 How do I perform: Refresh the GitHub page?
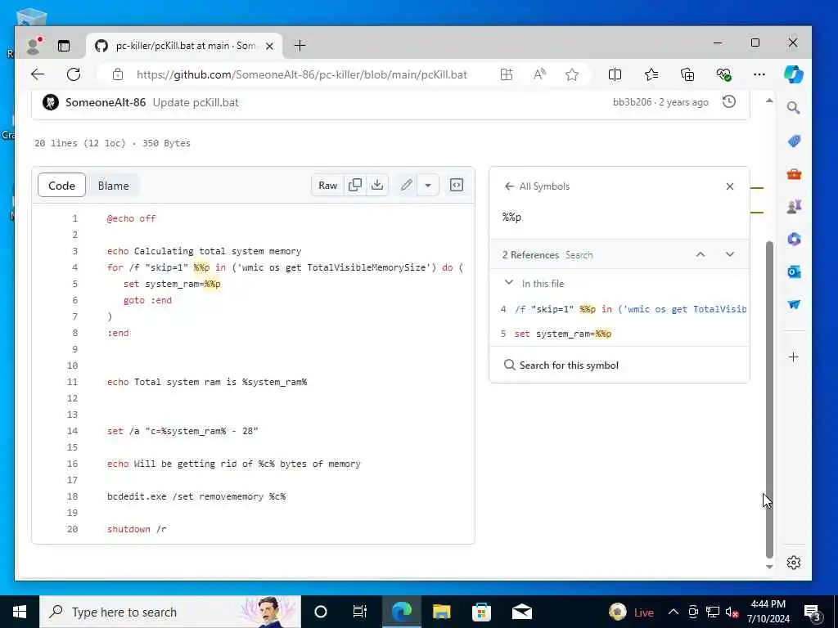(73, 74)
